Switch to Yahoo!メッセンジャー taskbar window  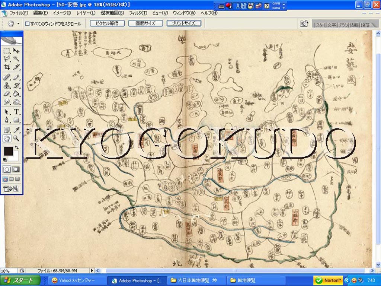click(77, 281)
